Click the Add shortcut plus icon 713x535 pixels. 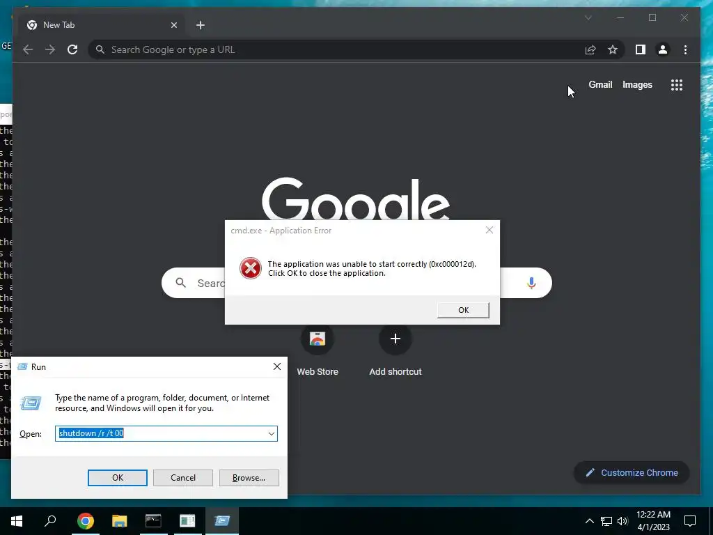tap(395, 339)
